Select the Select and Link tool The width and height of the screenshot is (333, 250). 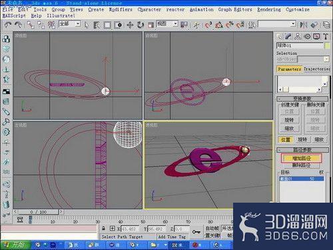coord(31,25)
